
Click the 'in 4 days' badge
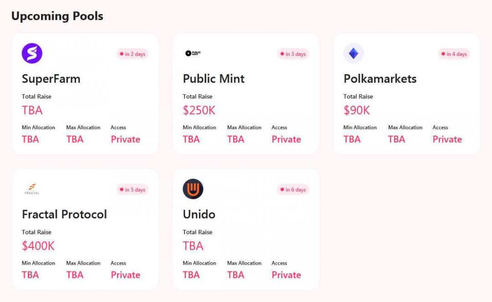(x=454, y=54)
